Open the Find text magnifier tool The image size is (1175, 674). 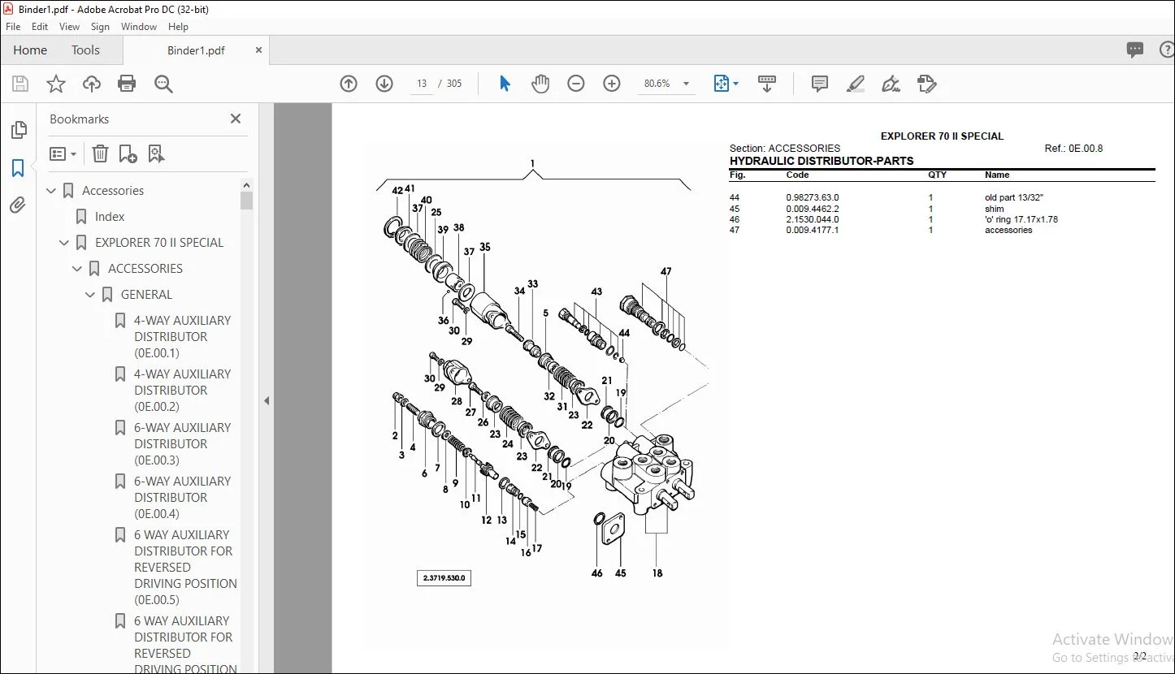coord(163,84)
